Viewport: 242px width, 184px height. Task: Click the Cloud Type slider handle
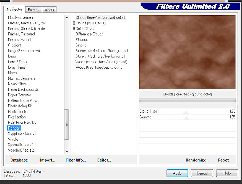(x=186, y=113)
